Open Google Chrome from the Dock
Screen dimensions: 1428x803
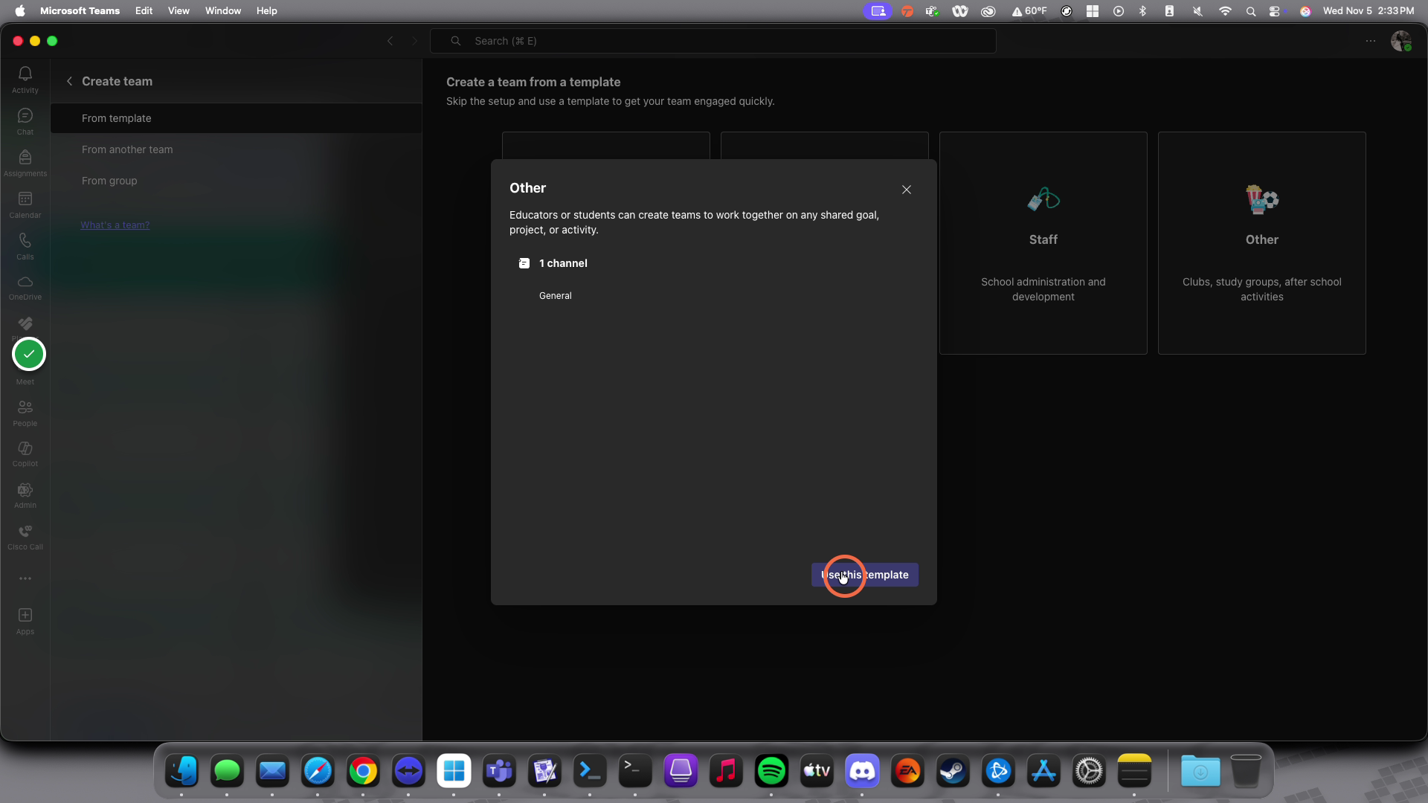(363, 771)
